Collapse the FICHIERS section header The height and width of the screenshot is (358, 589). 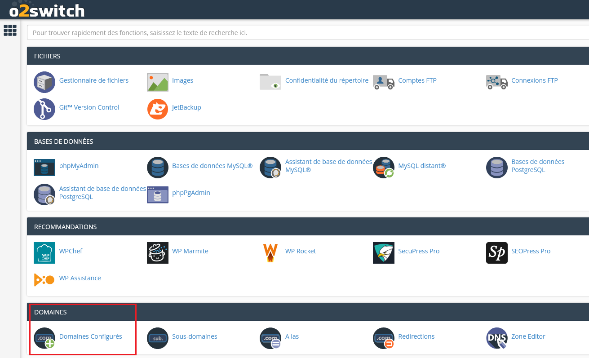(x=308, y=56)
